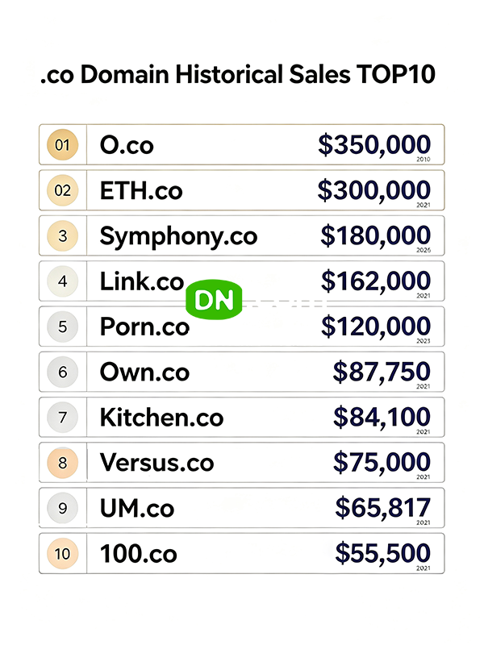
Task: Click the Symphony.co domain name
Action: (x=178, y=237)
